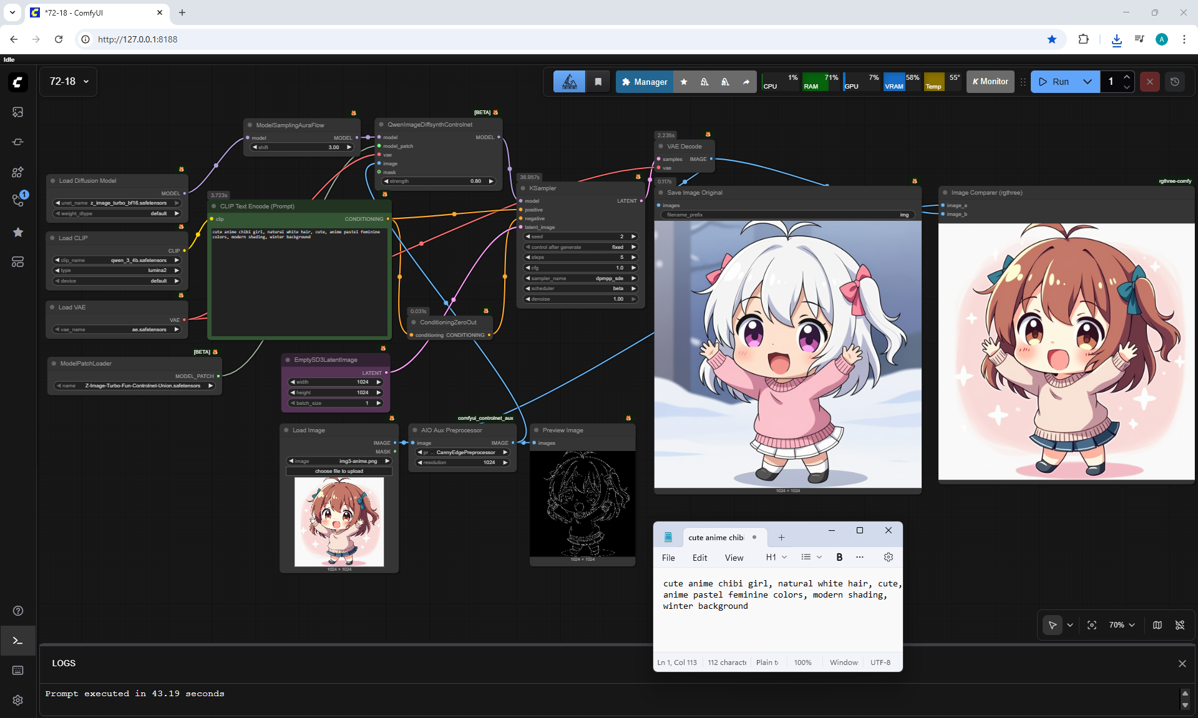
Task: Open the node library sidebar icon
Action: point(17,142)
